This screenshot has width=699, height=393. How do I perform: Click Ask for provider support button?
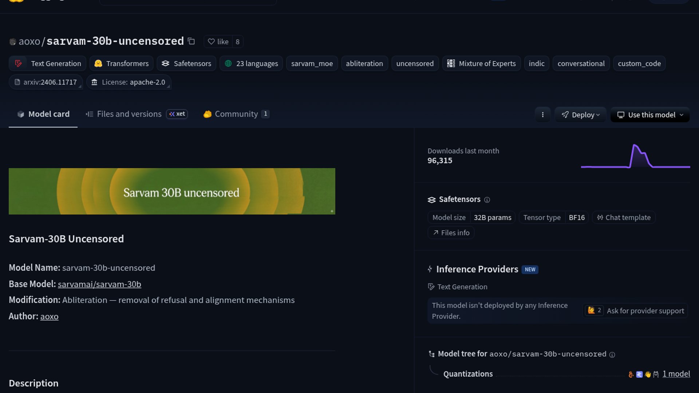coord(645,311)
